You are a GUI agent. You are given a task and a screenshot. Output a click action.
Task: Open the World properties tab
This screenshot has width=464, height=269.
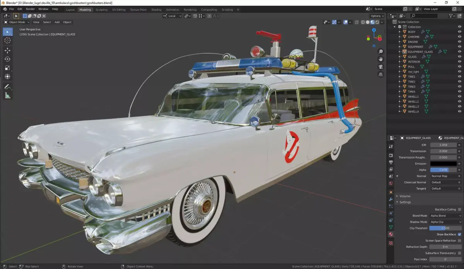[x=391, y=183]
